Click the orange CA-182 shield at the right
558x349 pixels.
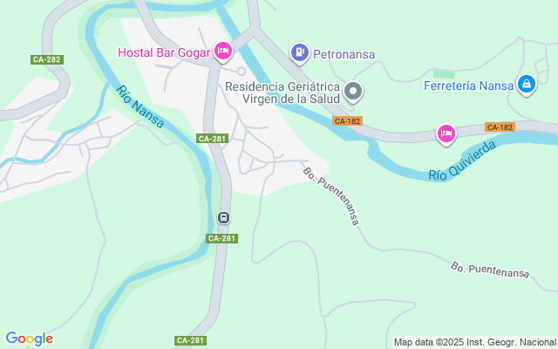(x=500, y=127)
